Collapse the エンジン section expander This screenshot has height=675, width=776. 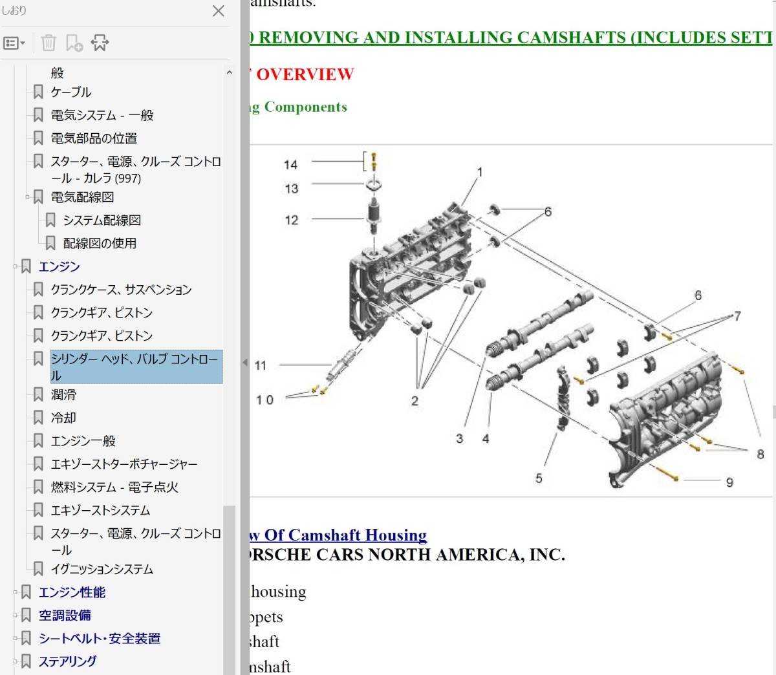[x=16, y=266]
